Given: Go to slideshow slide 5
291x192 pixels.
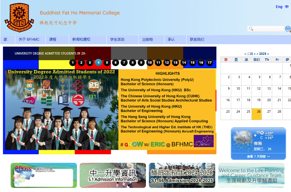Looking at the screenshot, I should click(107, 63).
